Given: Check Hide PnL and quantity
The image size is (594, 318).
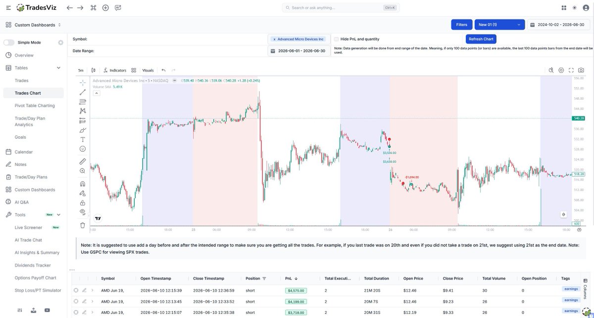Looking at the screenshot, I should [336, 39].
